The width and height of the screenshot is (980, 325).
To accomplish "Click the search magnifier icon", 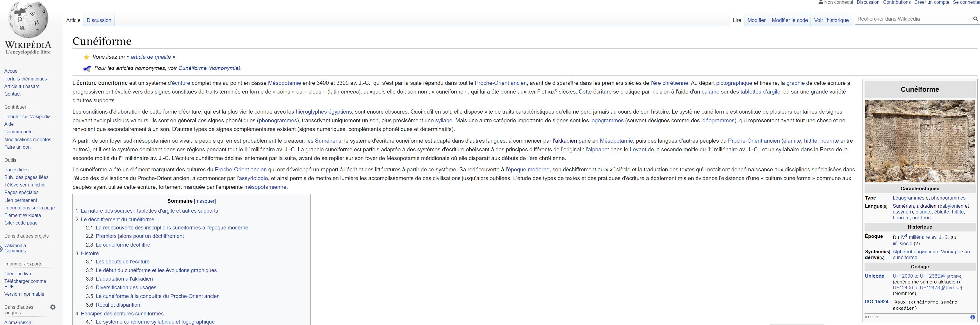I will point(975,19).
